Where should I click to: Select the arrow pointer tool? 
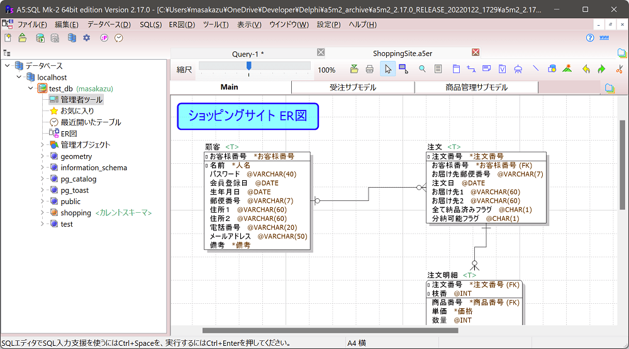[x=388, y=69]
